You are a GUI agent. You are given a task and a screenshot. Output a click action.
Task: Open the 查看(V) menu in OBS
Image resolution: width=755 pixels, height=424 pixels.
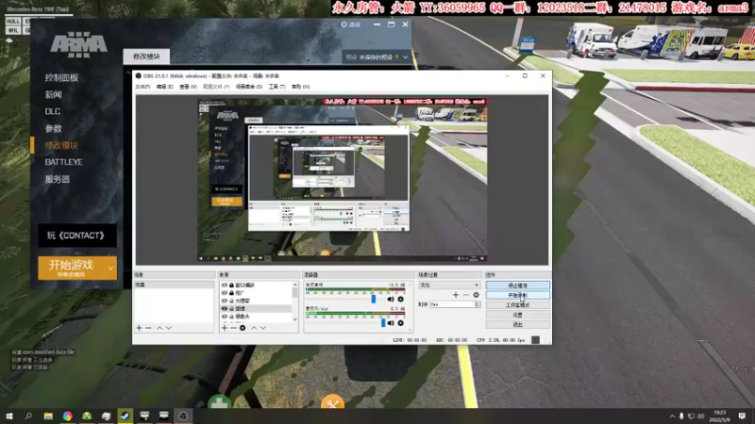point(188,87)
